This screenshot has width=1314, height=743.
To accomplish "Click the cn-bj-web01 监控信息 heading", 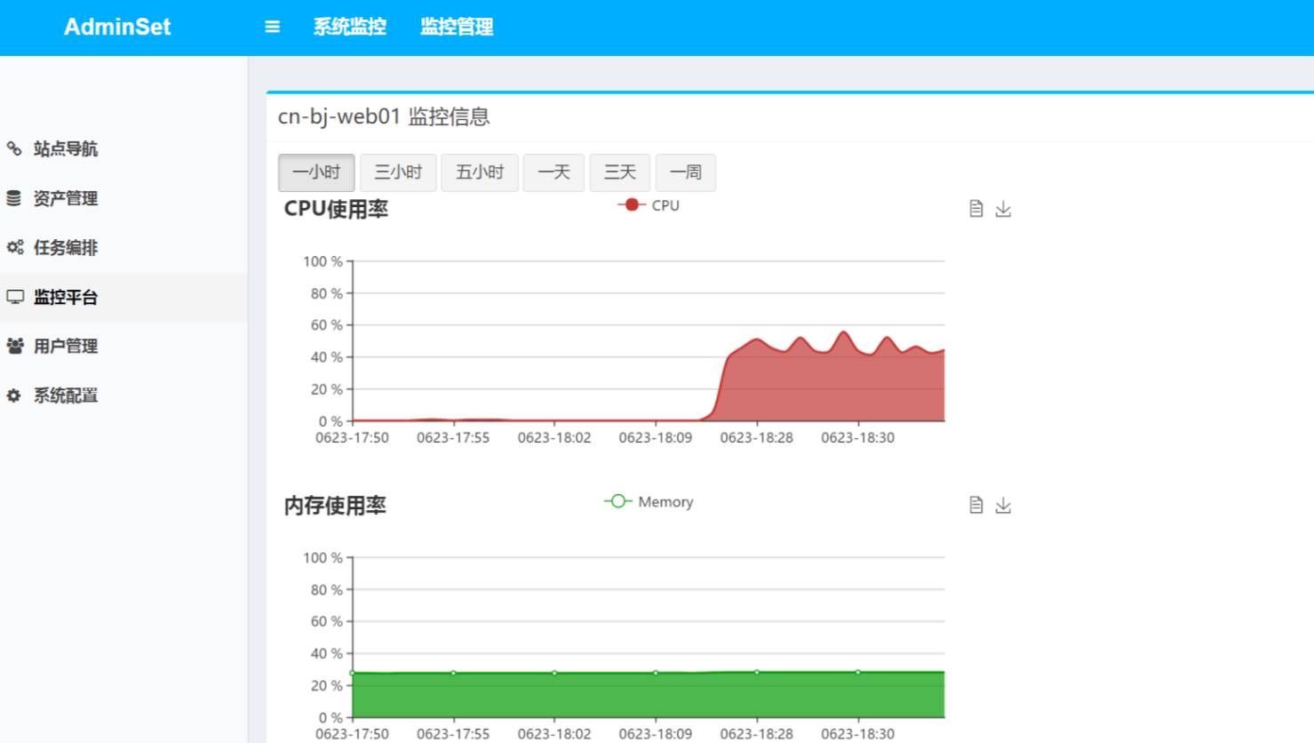I will 384,116.
